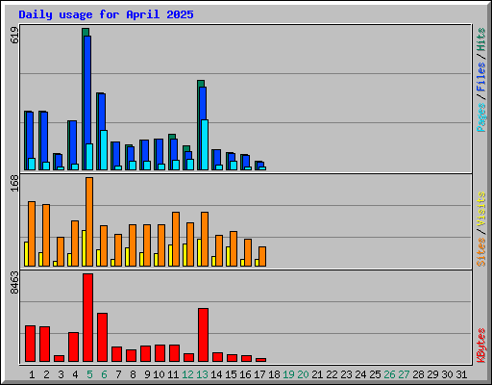Click the red 'KBytes' legend text
The height and width of the screenshot is (385, 492).
click(480, 346)
